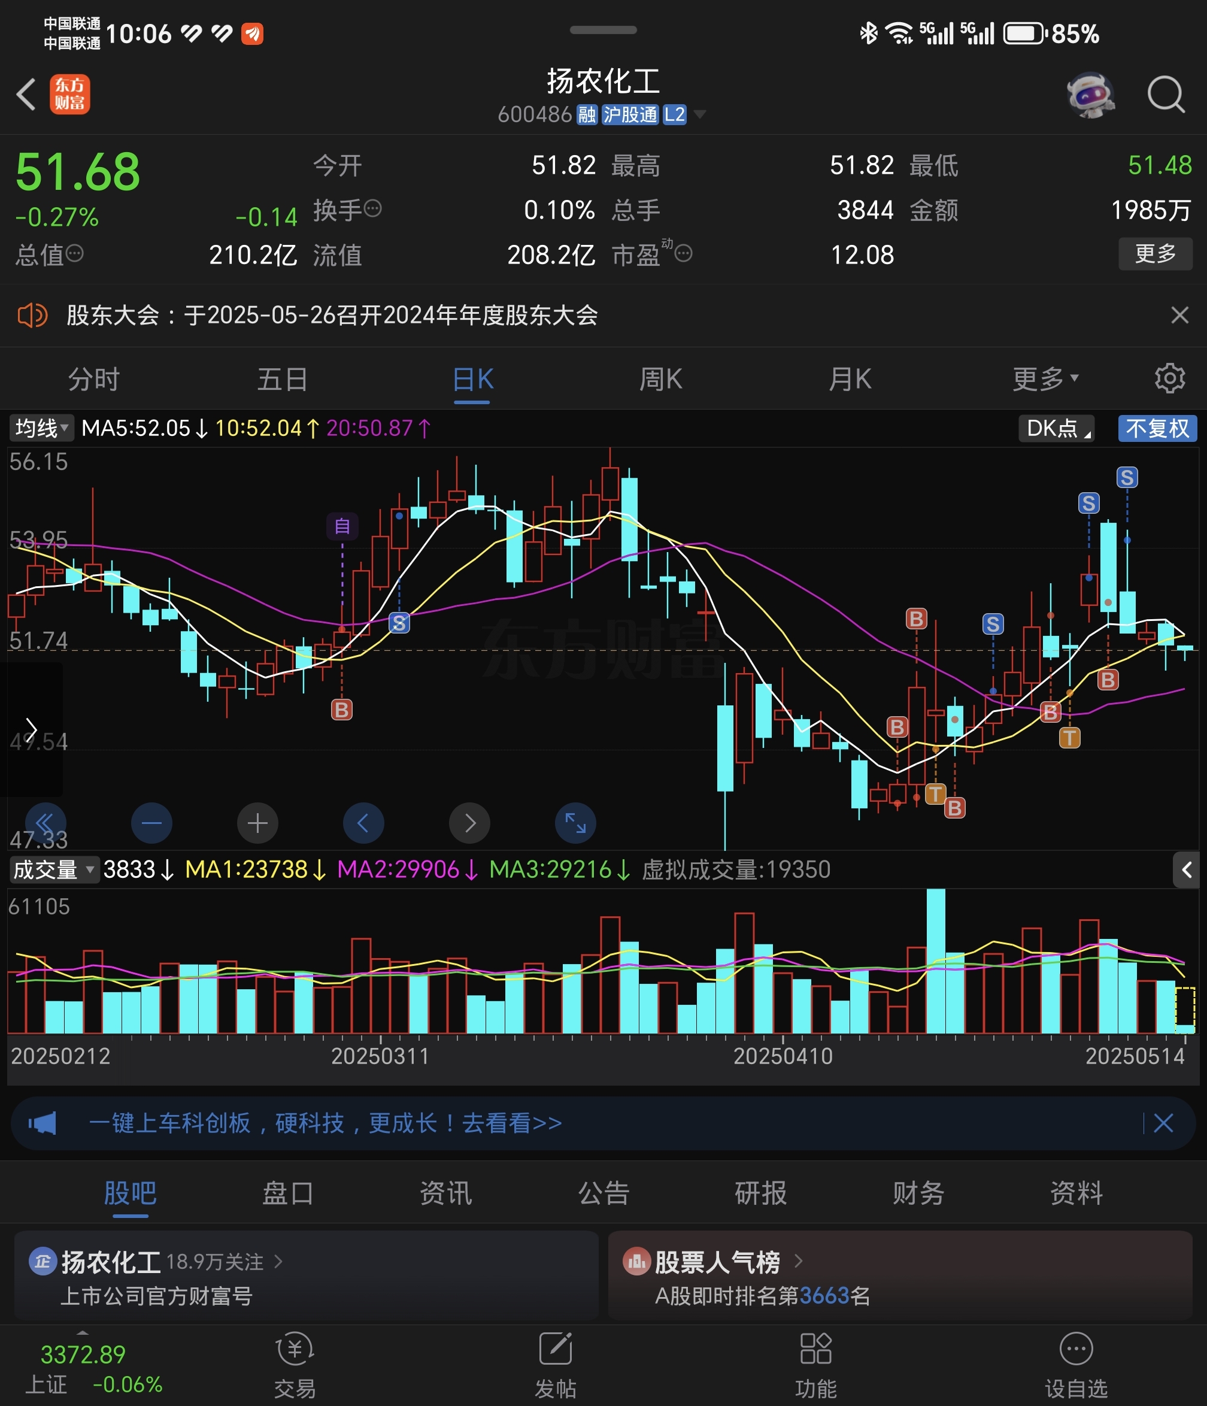Screen dimensions: 1207x1406
Task: Open 交易 in bottom bar
Action: [295, 1366]
